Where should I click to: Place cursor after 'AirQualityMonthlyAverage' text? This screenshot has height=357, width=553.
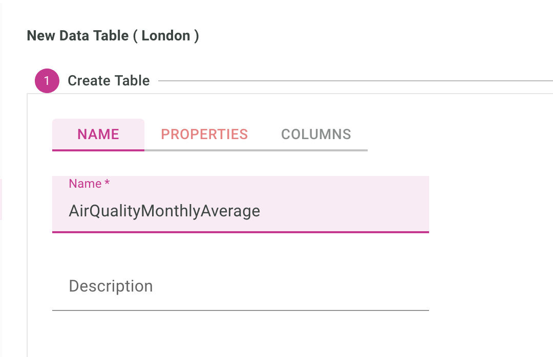[262, 210]
